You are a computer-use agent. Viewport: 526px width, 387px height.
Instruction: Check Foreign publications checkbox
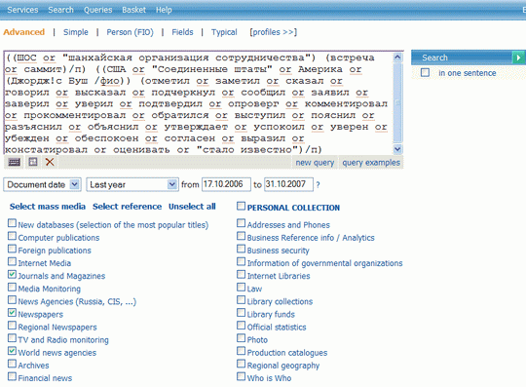click(12, 249)
